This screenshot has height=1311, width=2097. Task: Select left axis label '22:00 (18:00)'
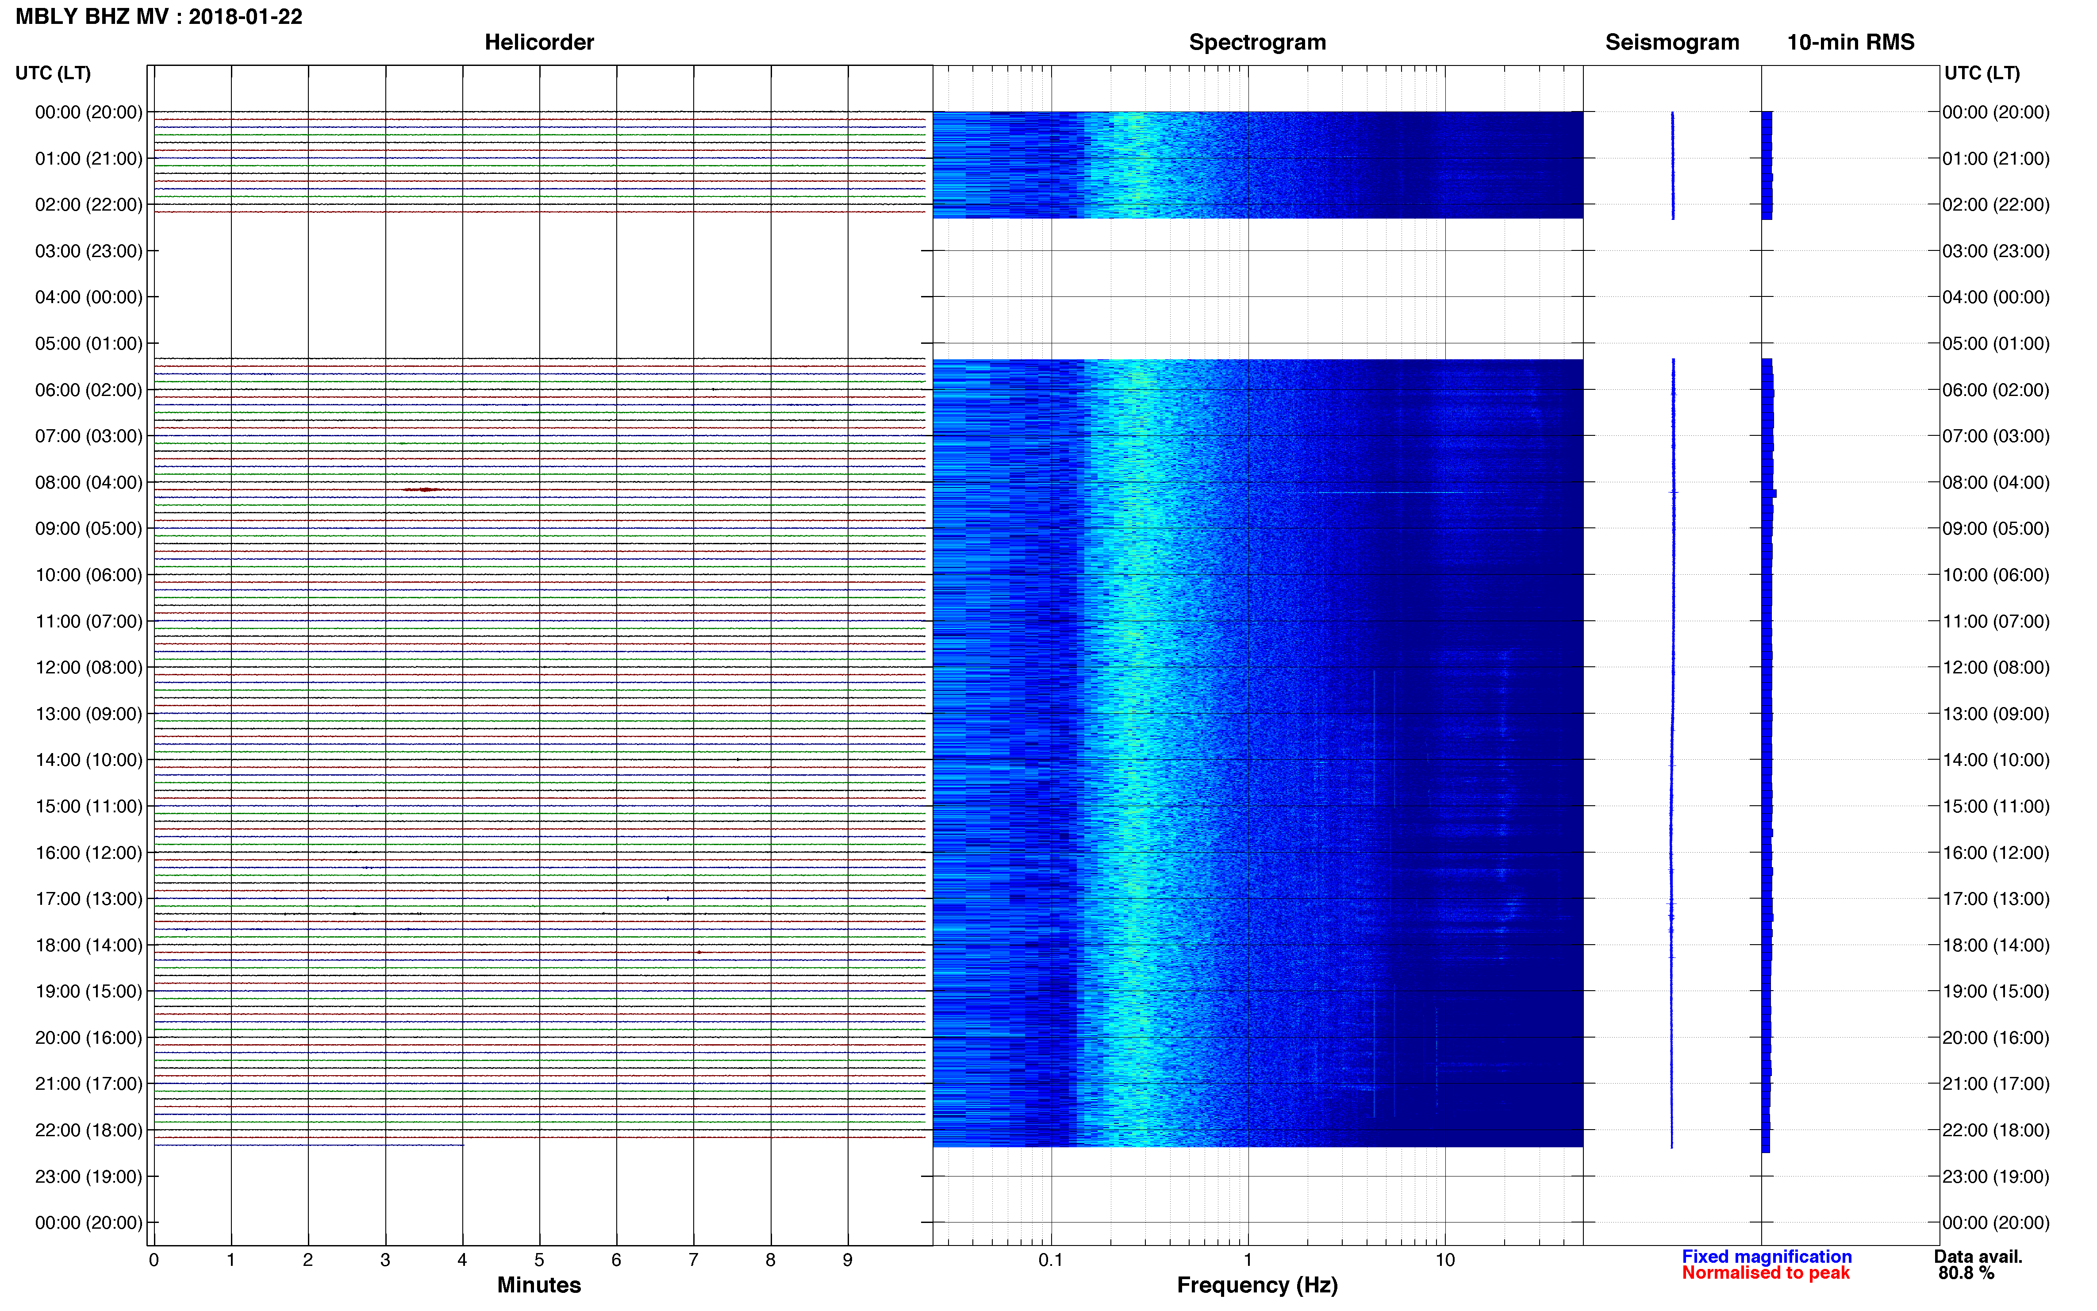[x=88, y=1130]
